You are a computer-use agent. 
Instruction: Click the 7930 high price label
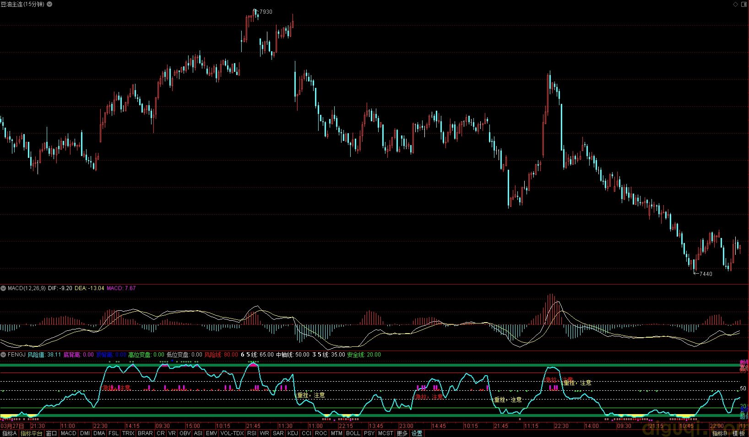(x=266, y=12)
